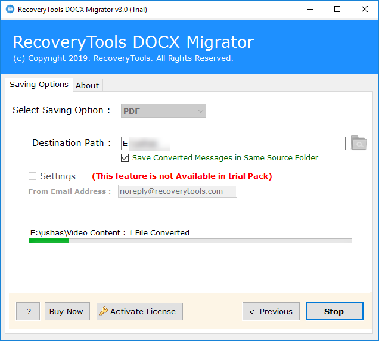Maximize the DOCX Migrator window
The image size is (379, 341).
[x=337, y=10]
